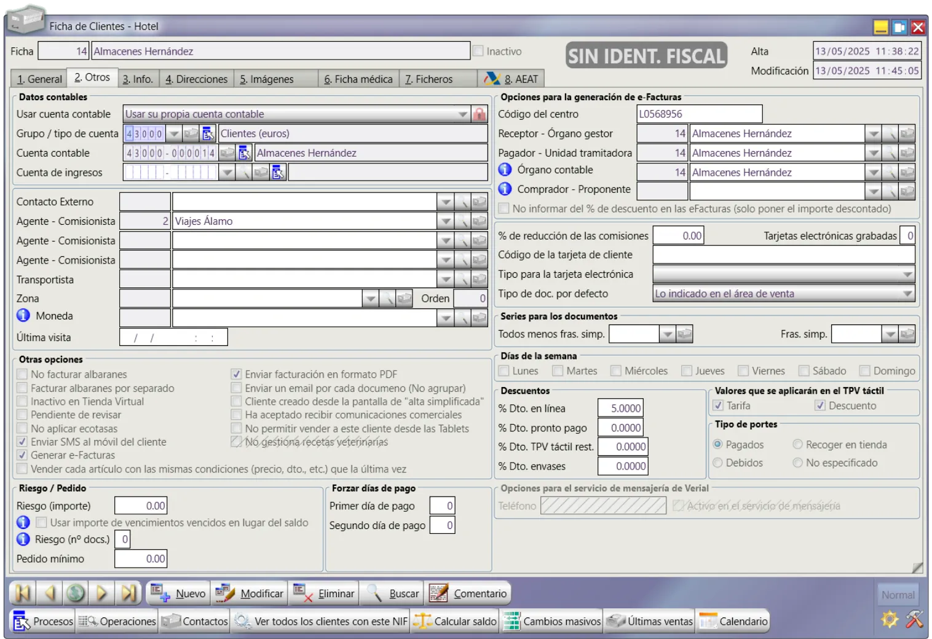Expand the Transportista dropdown arrow
This screenshot has width=932, height=639.
(x=446, y=280)
